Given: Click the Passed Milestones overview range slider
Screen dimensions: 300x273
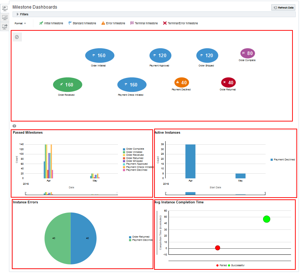Looking at the screenshot, I should [x=71, y=193].
